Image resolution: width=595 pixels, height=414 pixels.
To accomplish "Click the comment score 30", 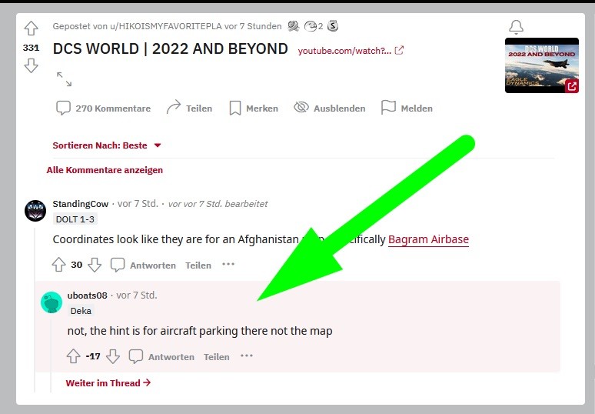I will (77, 265).
